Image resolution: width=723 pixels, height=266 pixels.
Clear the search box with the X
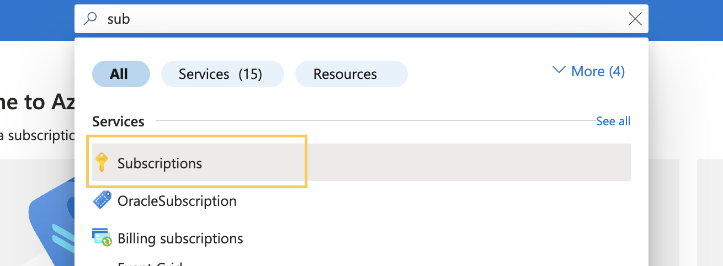click(x=635, y=19)
